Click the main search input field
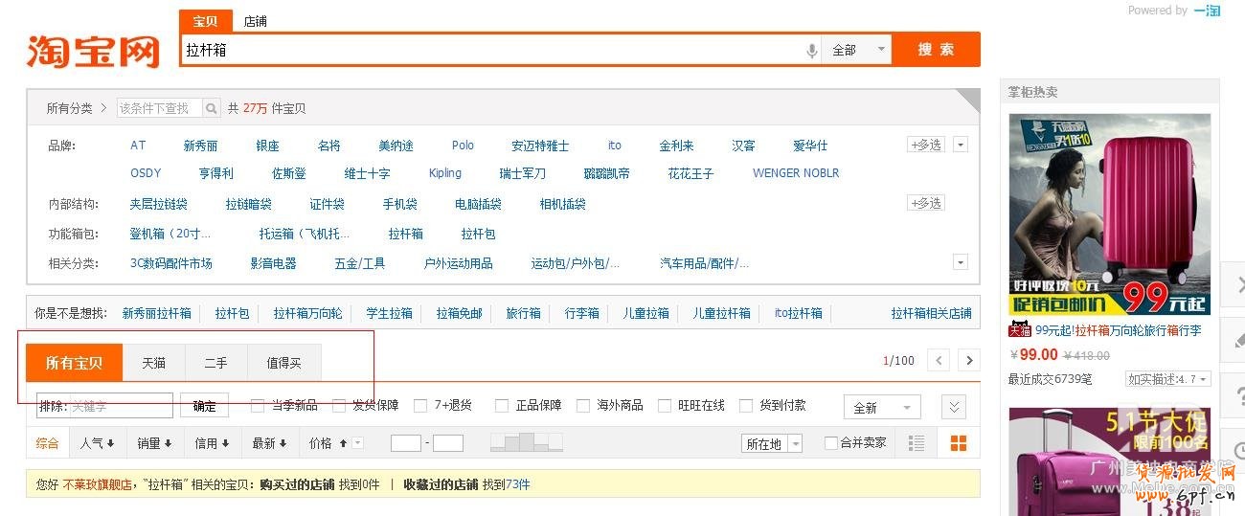Image resolution: width=1245 pixels, height=516 pixels. 492,50
